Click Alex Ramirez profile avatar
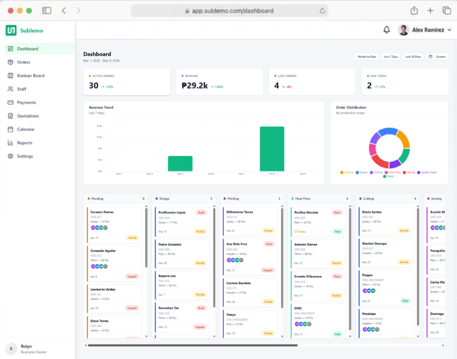457x359 pixels. point(403,30)
